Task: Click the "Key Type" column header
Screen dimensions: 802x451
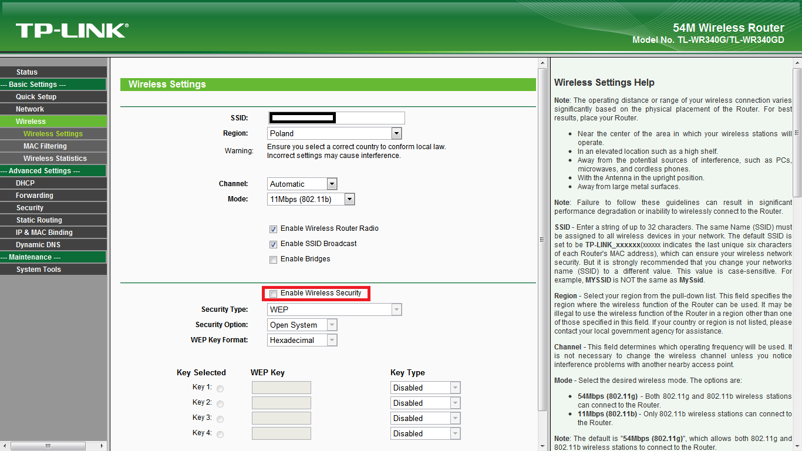Action: [407, 372]
